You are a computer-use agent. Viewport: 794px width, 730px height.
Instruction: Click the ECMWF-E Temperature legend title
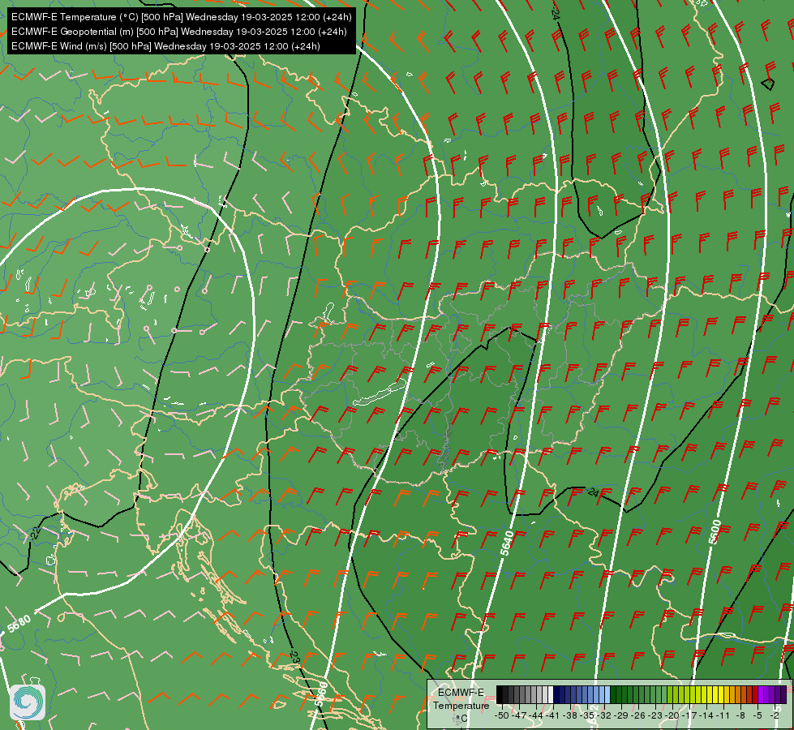tap(461, 699)
